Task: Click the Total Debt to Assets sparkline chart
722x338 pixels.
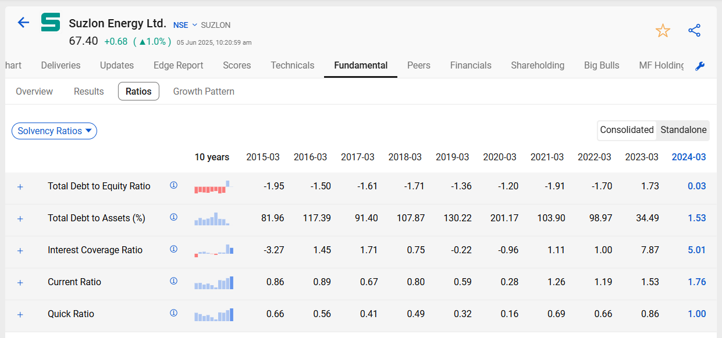Action: pos(212,219)
